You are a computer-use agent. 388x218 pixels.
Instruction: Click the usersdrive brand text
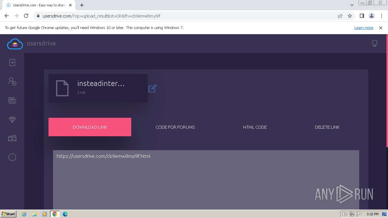[41, 43]
